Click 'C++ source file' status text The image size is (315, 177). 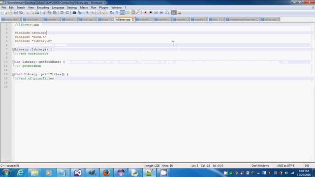point(10,166)
